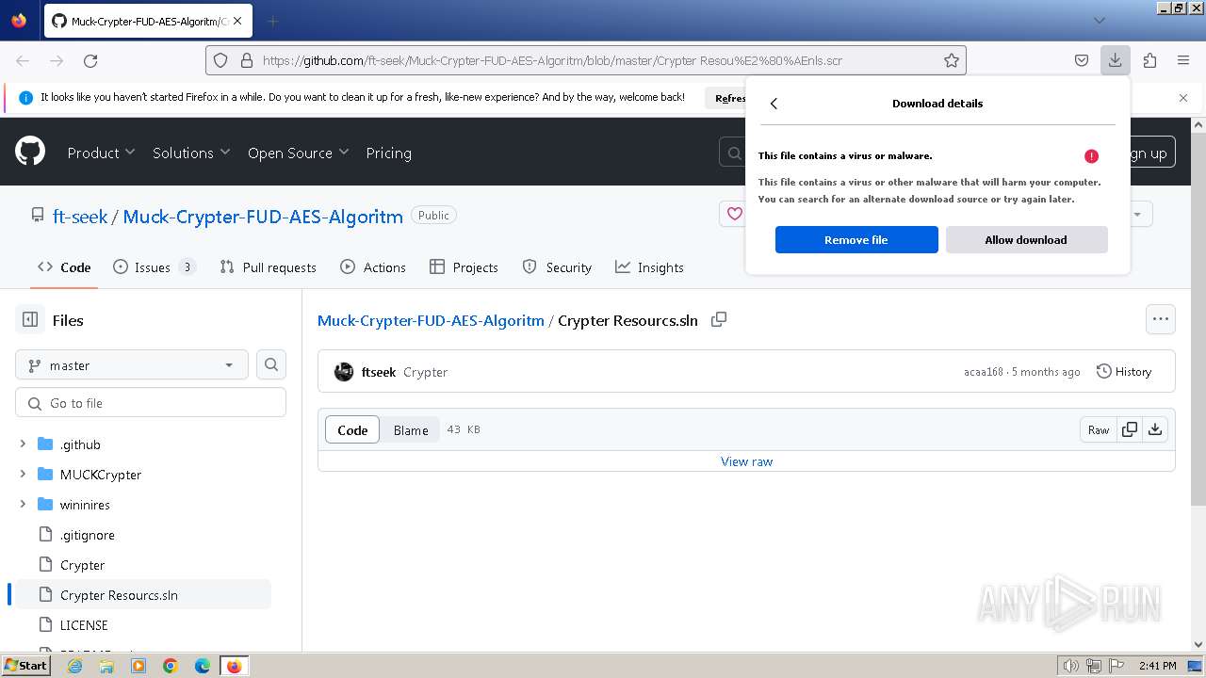Select the Projects tab
1206x678 pixels.
[x=464, y=267]
